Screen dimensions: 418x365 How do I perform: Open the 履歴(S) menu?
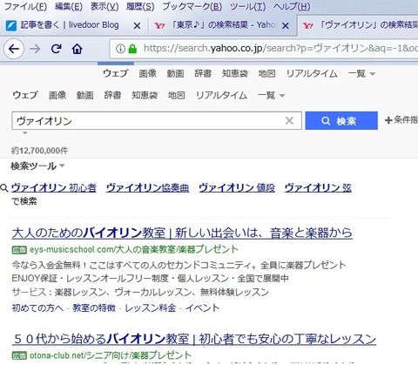140,6
